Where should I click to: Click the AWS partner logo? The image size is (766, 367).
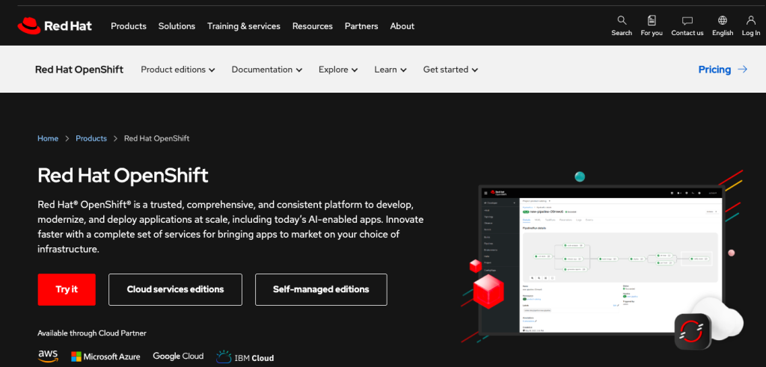click(48, 357)
